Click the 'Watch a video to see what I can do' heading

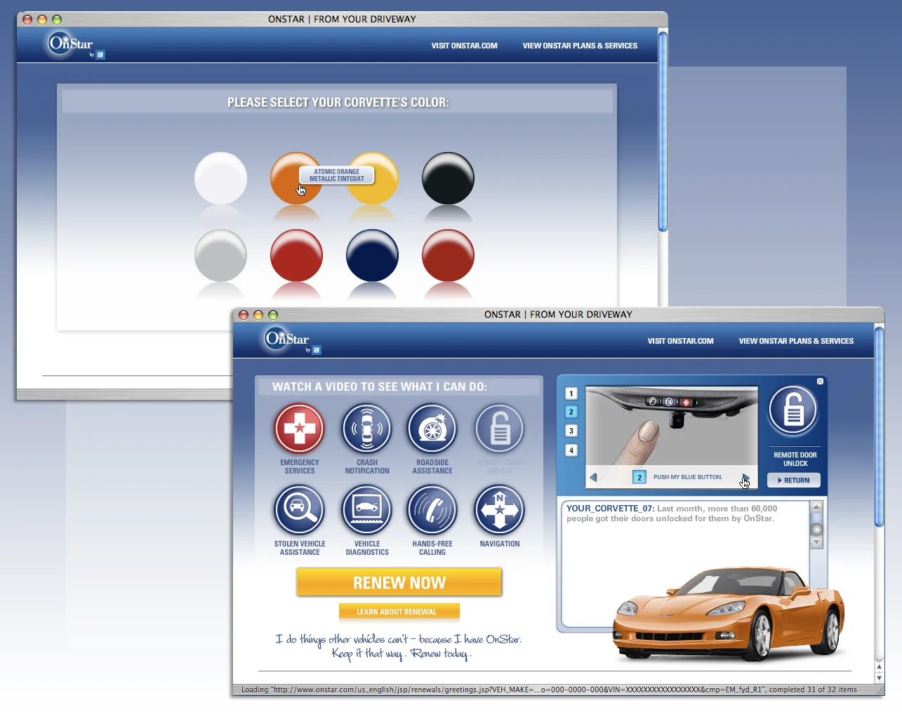coord(380,387)
